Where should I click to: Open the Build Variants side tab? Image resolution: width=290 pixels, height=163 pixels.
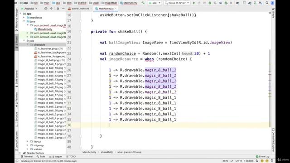[x=16, y=79]
